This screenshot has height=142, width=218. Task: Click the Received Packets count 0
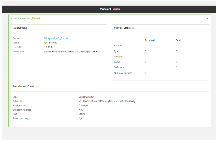tap(146, 46)
